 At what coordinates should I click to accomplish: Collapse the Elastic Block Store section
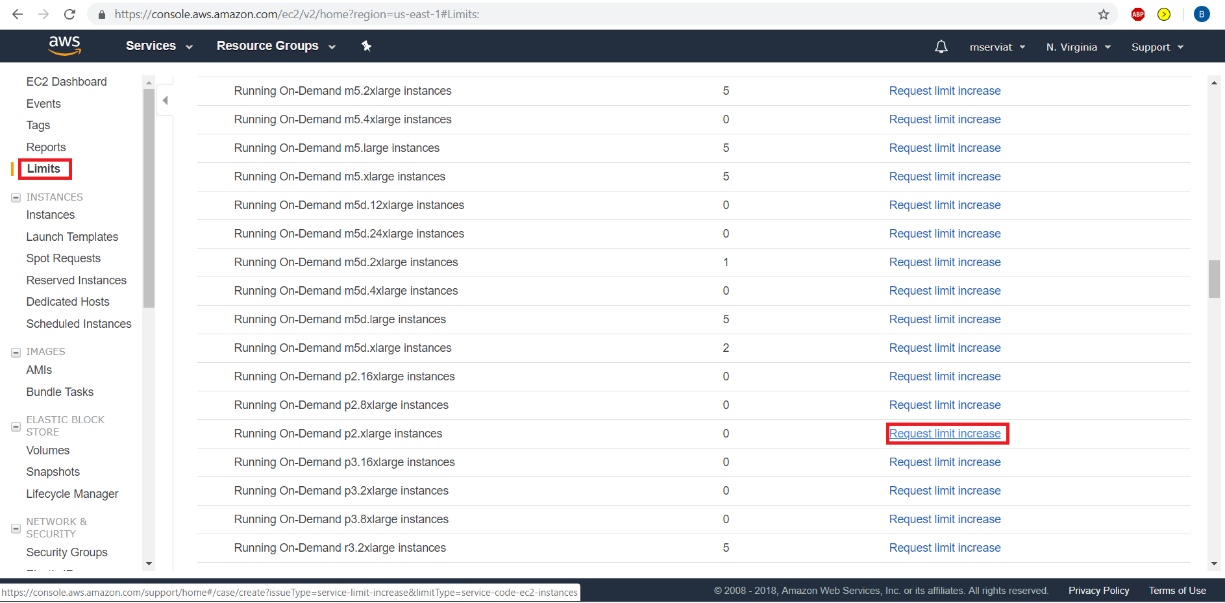tap(16, 426)
